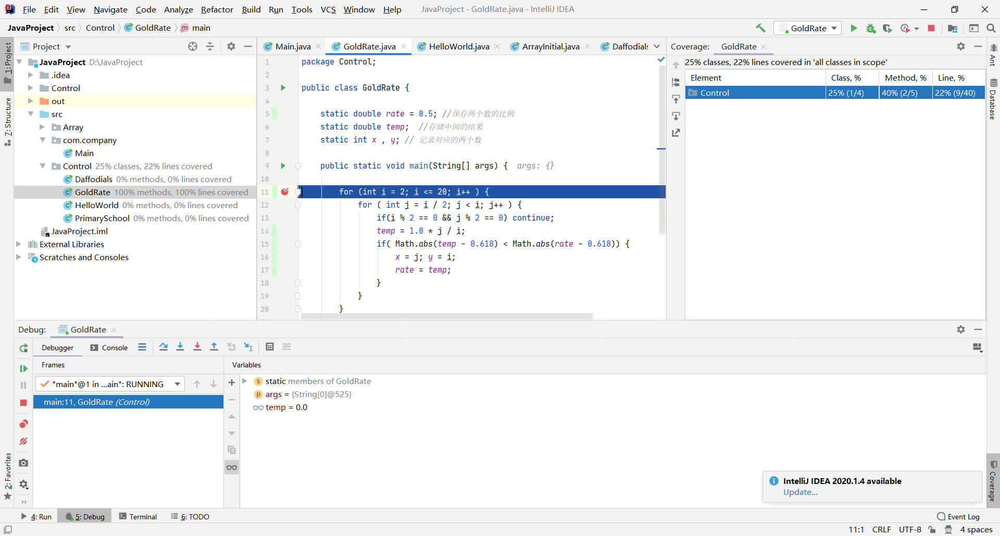Select the PrimarySchool class in the tree
Viewport: 1000px width, 536px height.
pyautogui.click(x=102, y=218)
